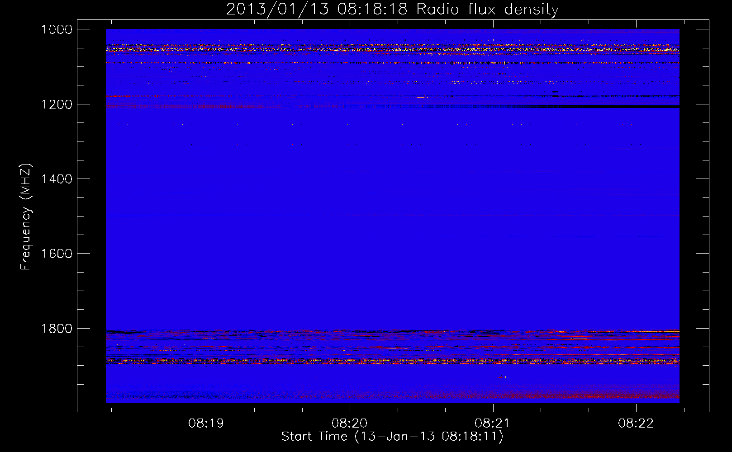Viewport: 732px width, 452px height.
Task: Click the 1200 frequency tick label
Action: coord(57,104)
